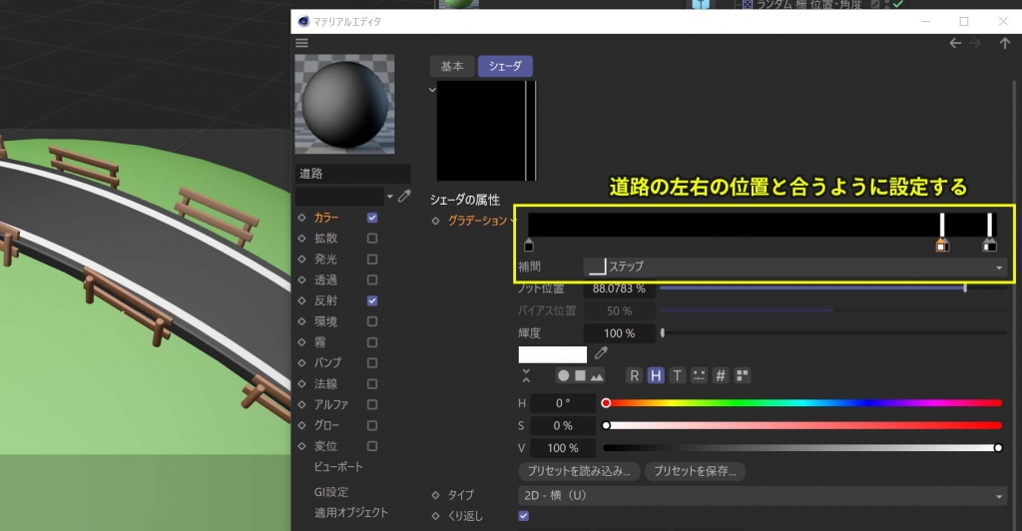This screenshot has height=531, width=1022.
Task: Enable the 発光 channel checkbox
Action: pos(372,260)
